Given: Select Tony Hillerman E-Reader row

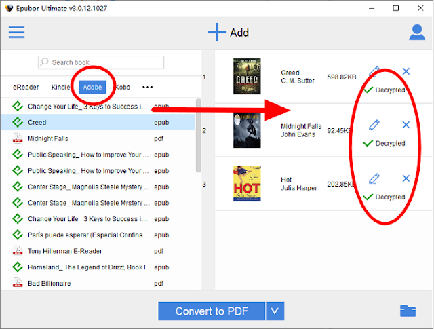Looking at the screenshot, I should [x=98, y=251].
